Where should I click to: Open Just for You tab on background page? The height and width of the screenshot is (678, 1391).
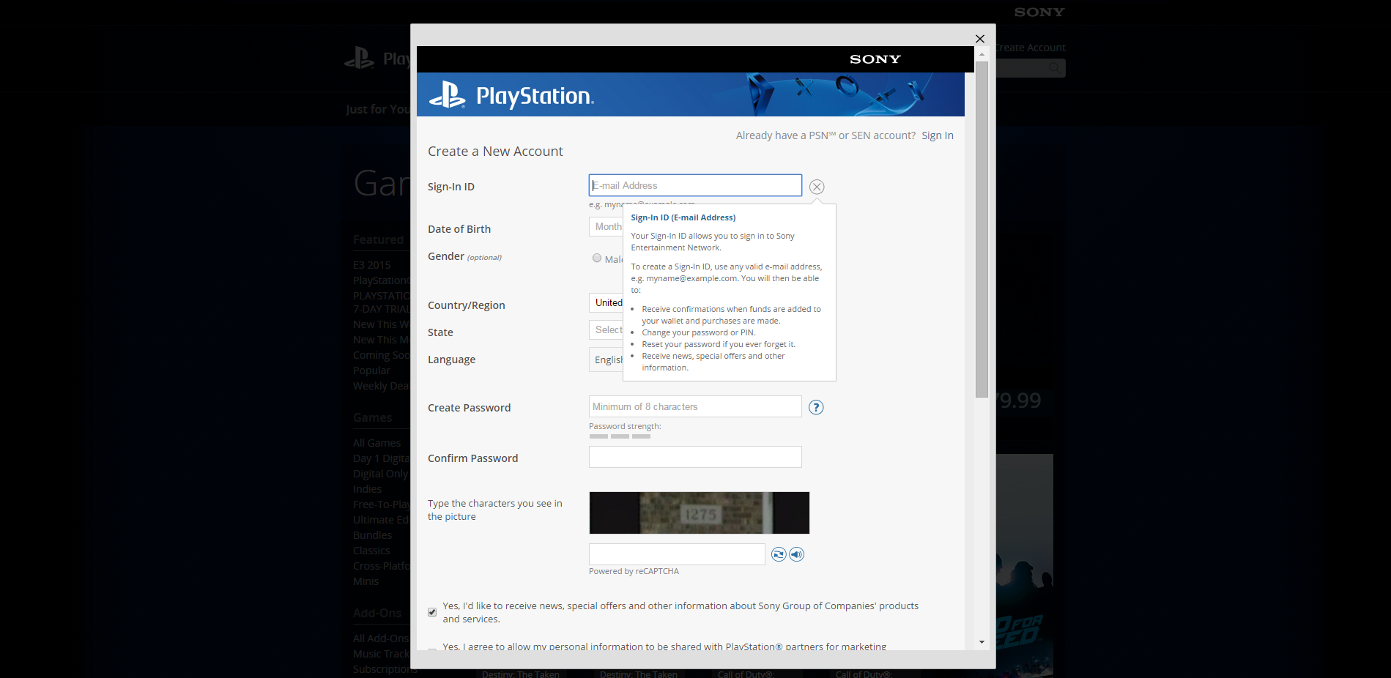pos(378,109)
